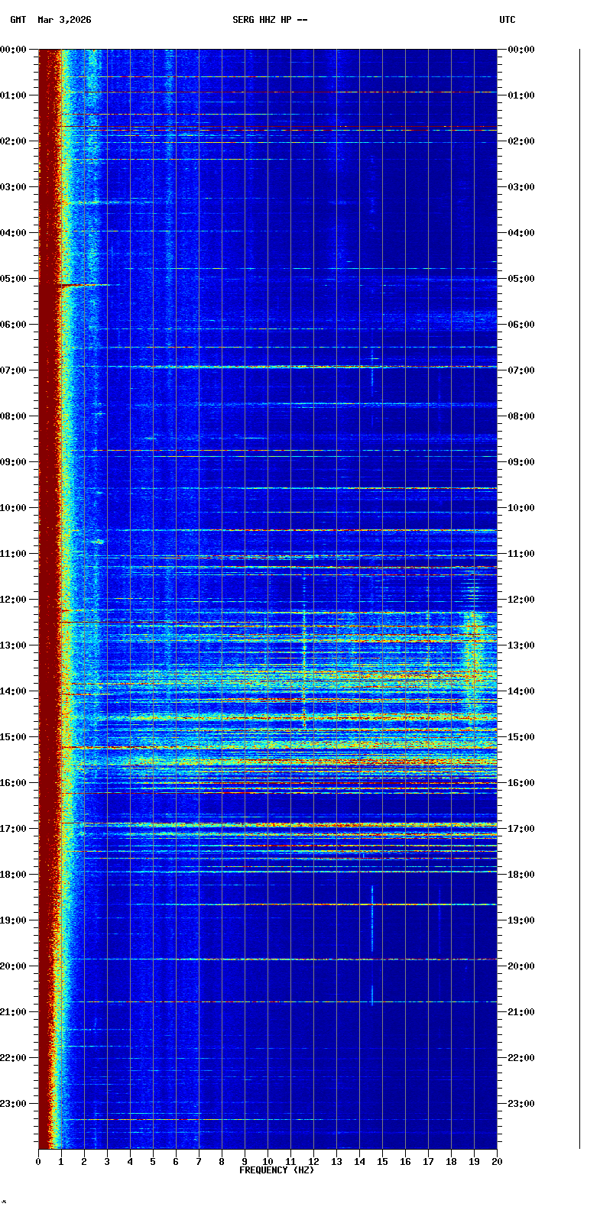Click the SERG HHZ HP station title
Screen dimensions: 613x1210
(270, 20)
